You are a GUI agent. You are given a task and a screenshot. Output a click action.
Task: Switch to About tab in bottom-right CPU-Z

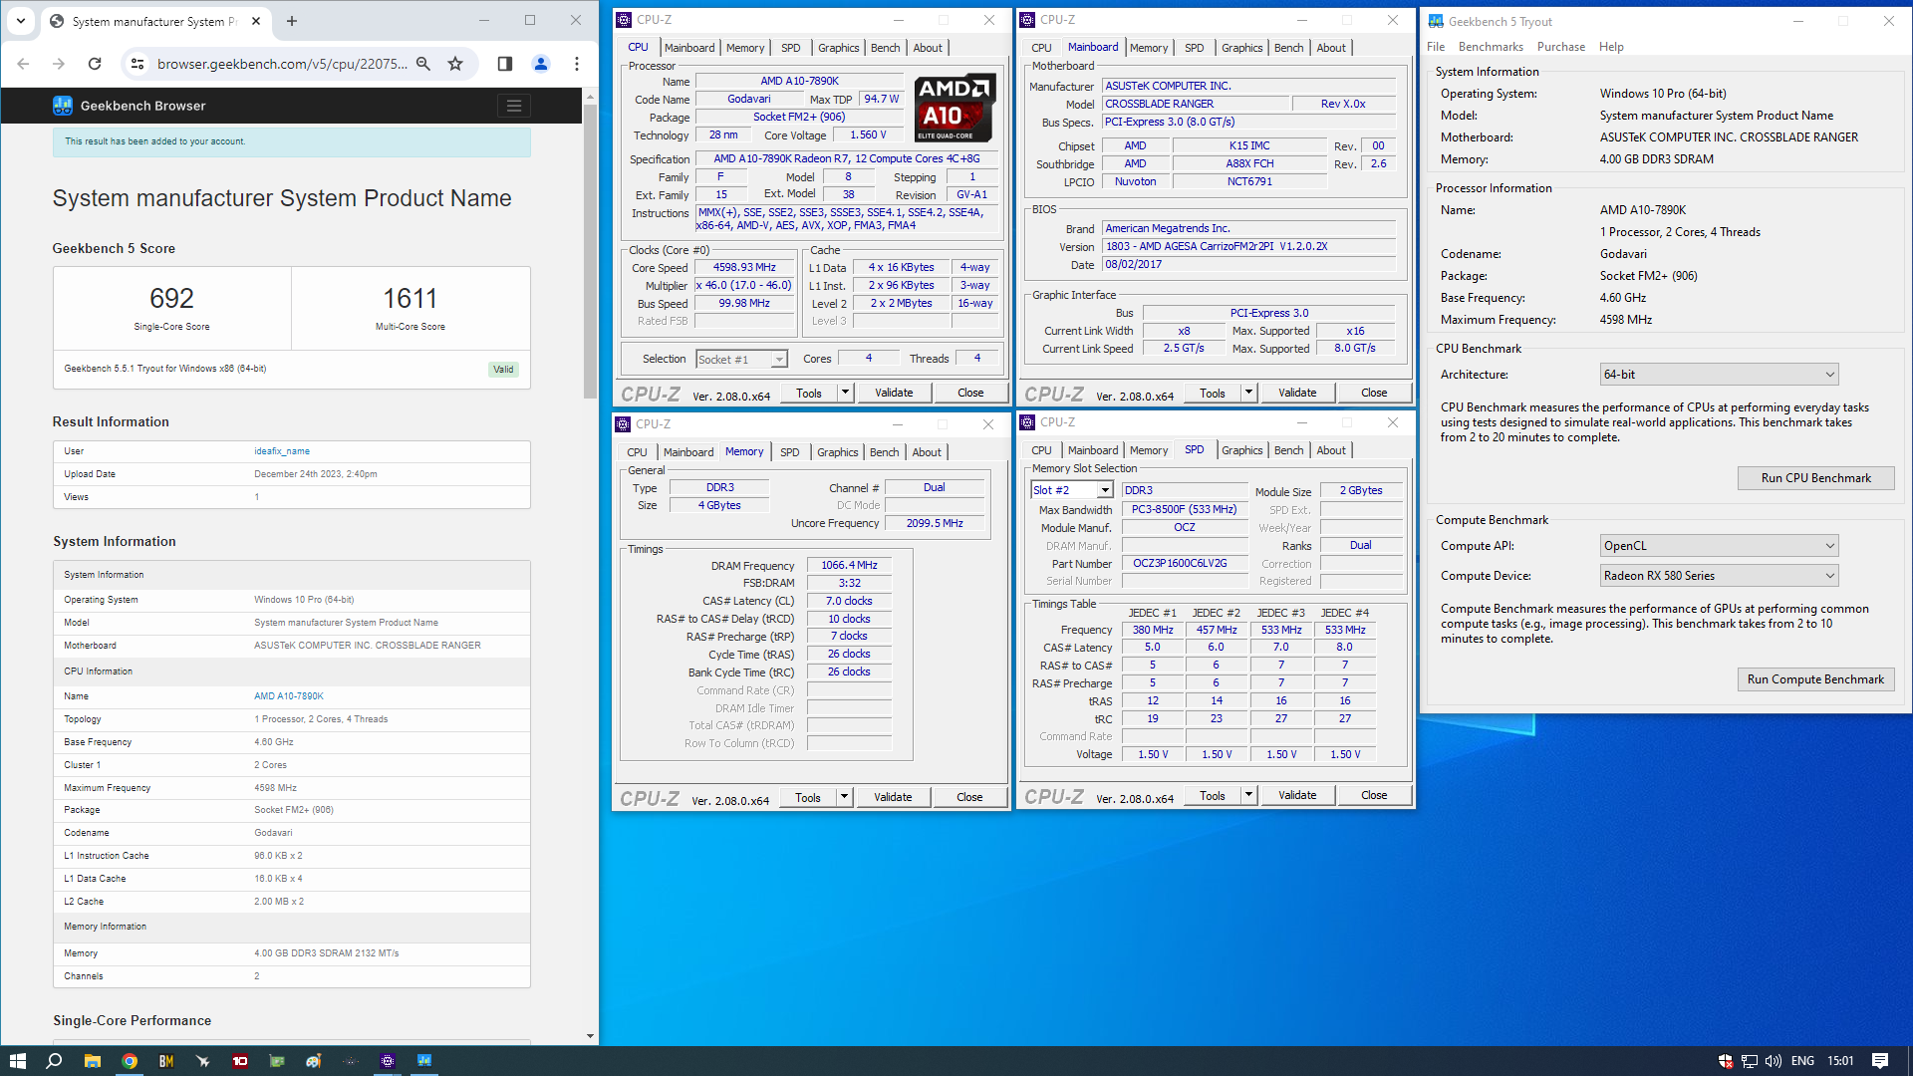click(1330, 450)
